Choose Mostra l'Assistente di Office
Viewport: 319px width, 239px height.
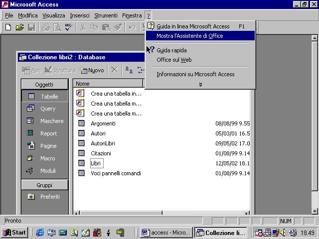pyautogui.click(x=200, y=36)
